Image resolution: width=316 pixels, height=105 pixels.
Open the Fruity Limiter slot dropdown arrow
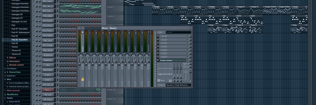pyautogui.click(x=158, y=60)
